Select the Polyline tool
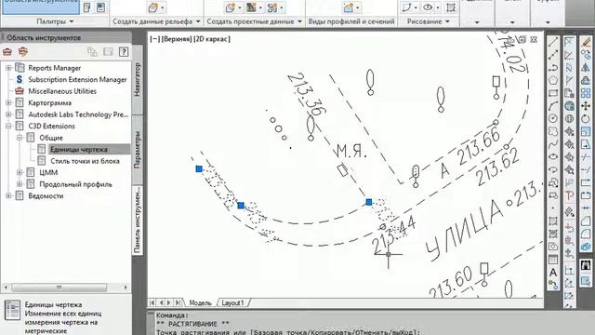 pyautogui.click(x=553, y=68)
